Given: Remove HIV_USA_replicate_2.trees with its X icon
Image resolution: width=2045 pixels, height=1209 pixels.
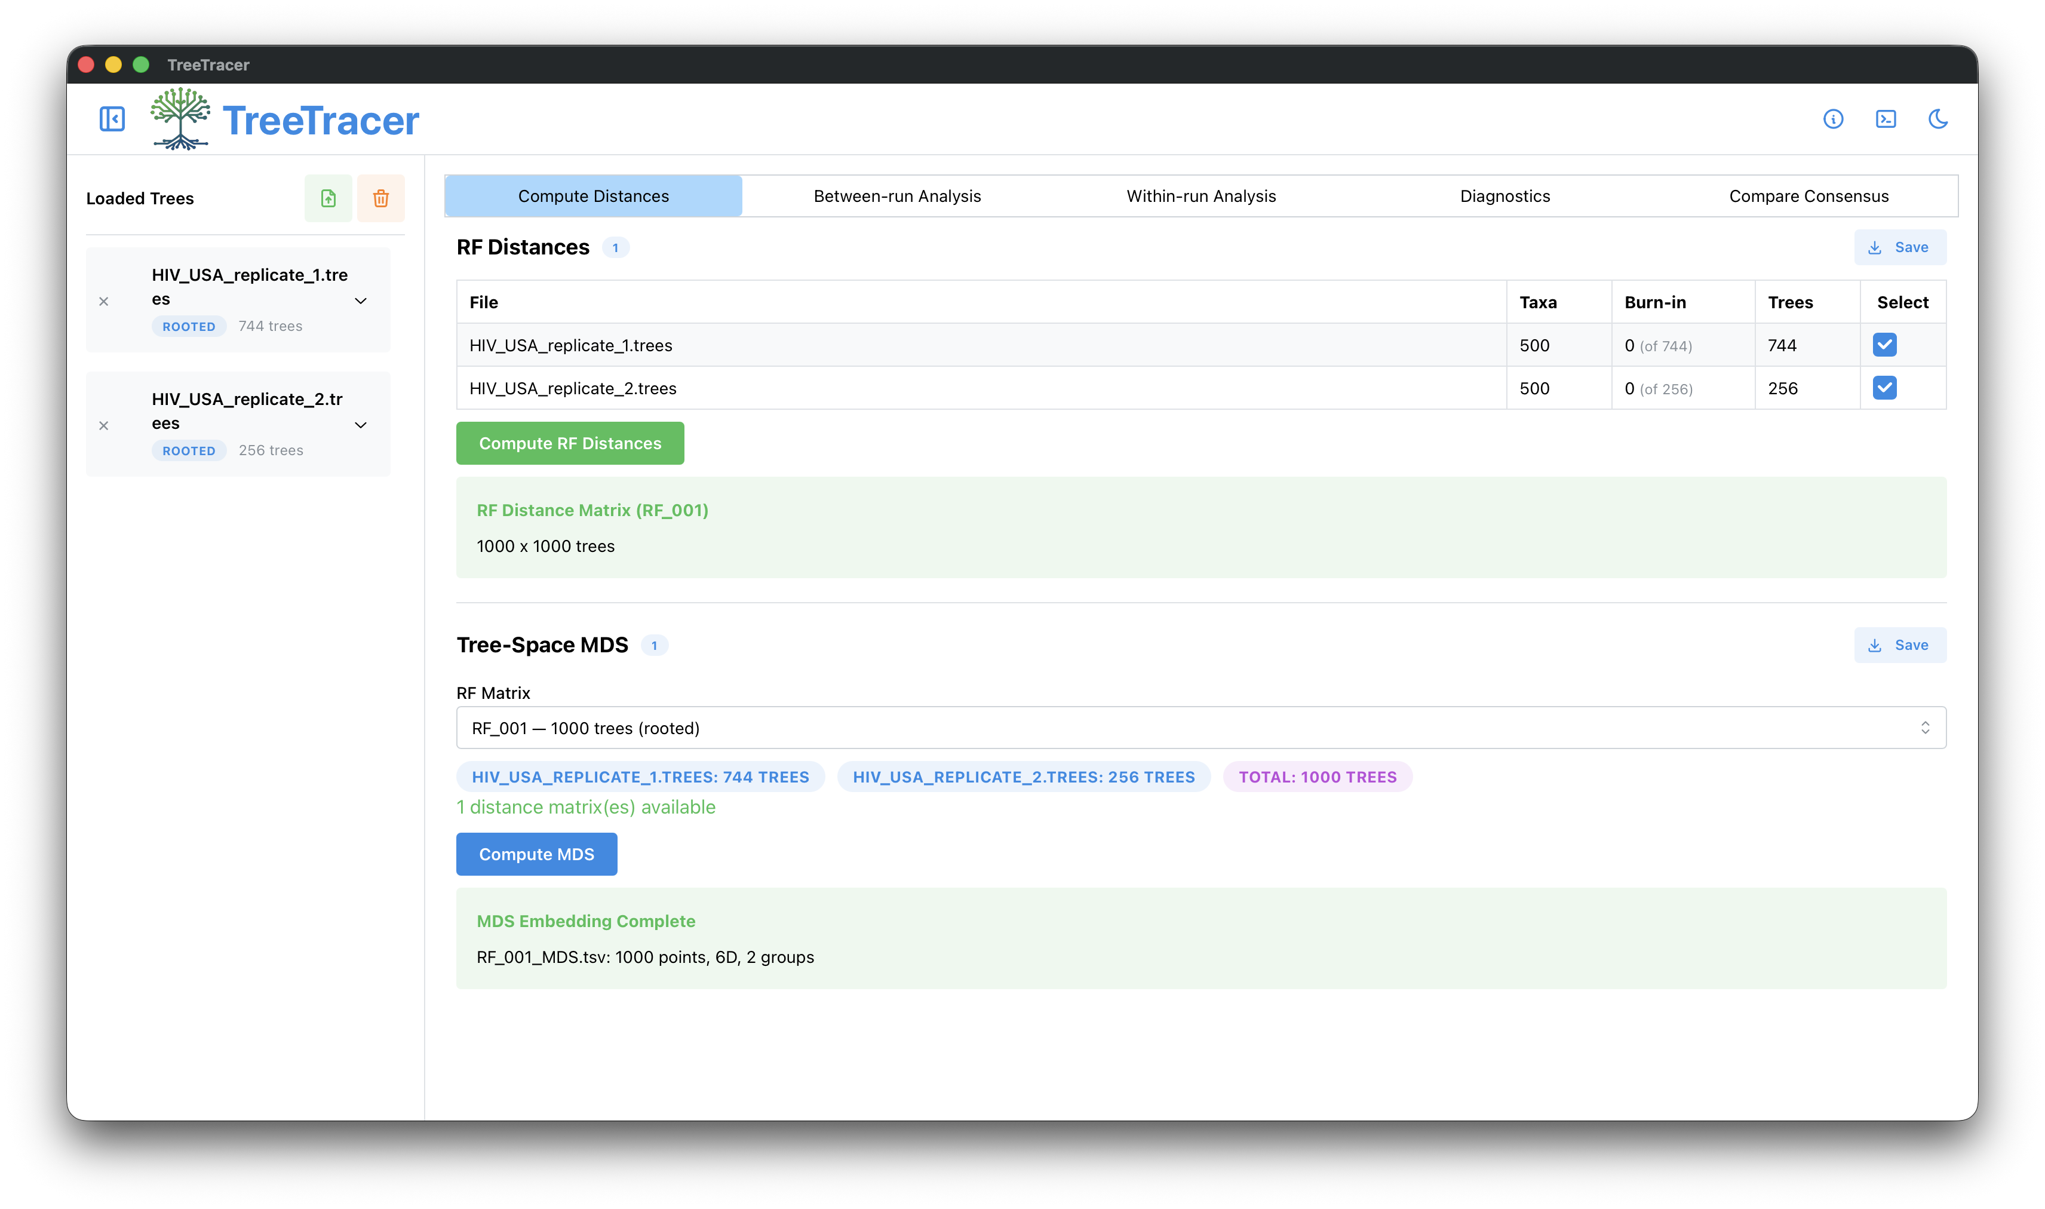Looking at the screenshot, I should (103, 425).
